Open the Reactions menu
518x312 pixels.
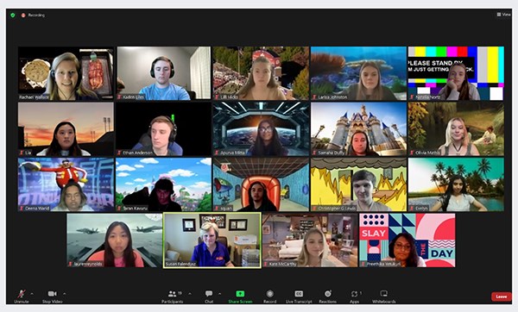pos(328,296)
